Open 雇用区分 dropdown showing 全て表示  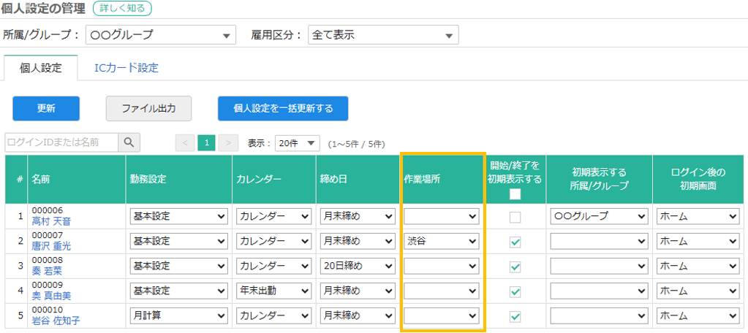click(x=384, y=35)
